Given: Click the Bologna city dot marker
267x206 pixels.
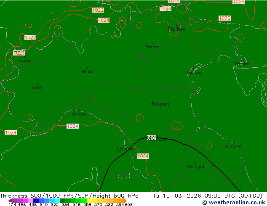Looking at the screenshot, I should (160, 107).
